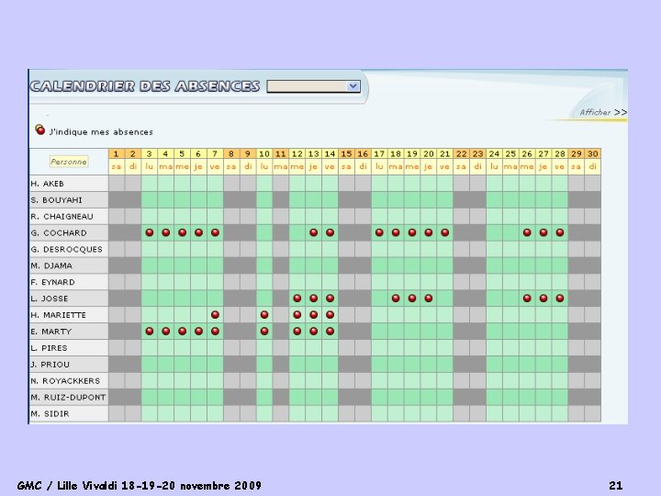
Task: Click E. MARTY's absence dot on day 13
Action: coord(314,331)
